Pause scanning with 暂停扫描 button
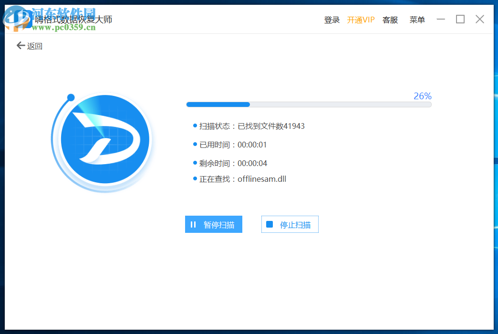Viewport: 498px width, 334px height. [213, 224]
